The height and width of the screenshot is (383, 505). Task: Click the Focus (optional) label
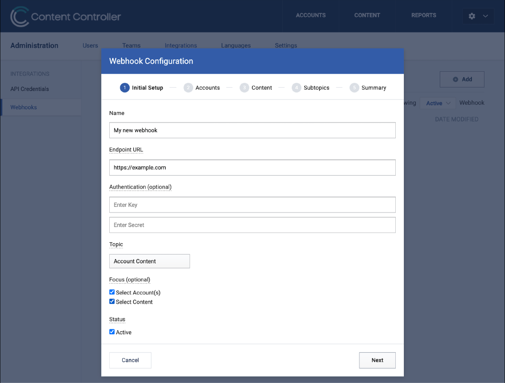[129, 280]
